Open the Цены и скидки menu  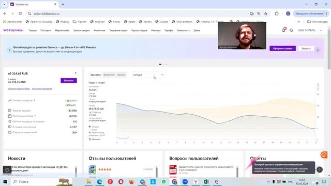82,30
